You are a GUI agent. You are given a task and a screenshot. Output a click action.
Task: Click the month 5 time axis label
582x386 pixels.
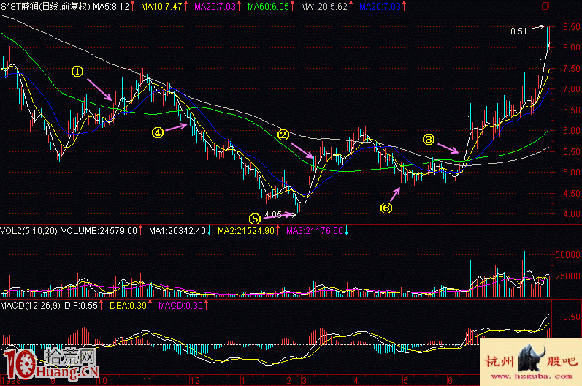(x=405, y=381)
